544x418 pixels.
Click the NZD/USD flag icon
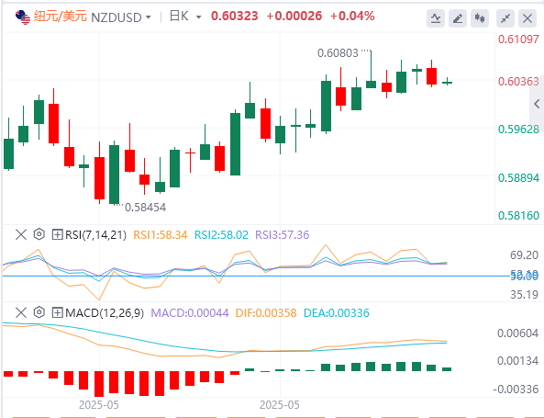click(x=23, y=17)
